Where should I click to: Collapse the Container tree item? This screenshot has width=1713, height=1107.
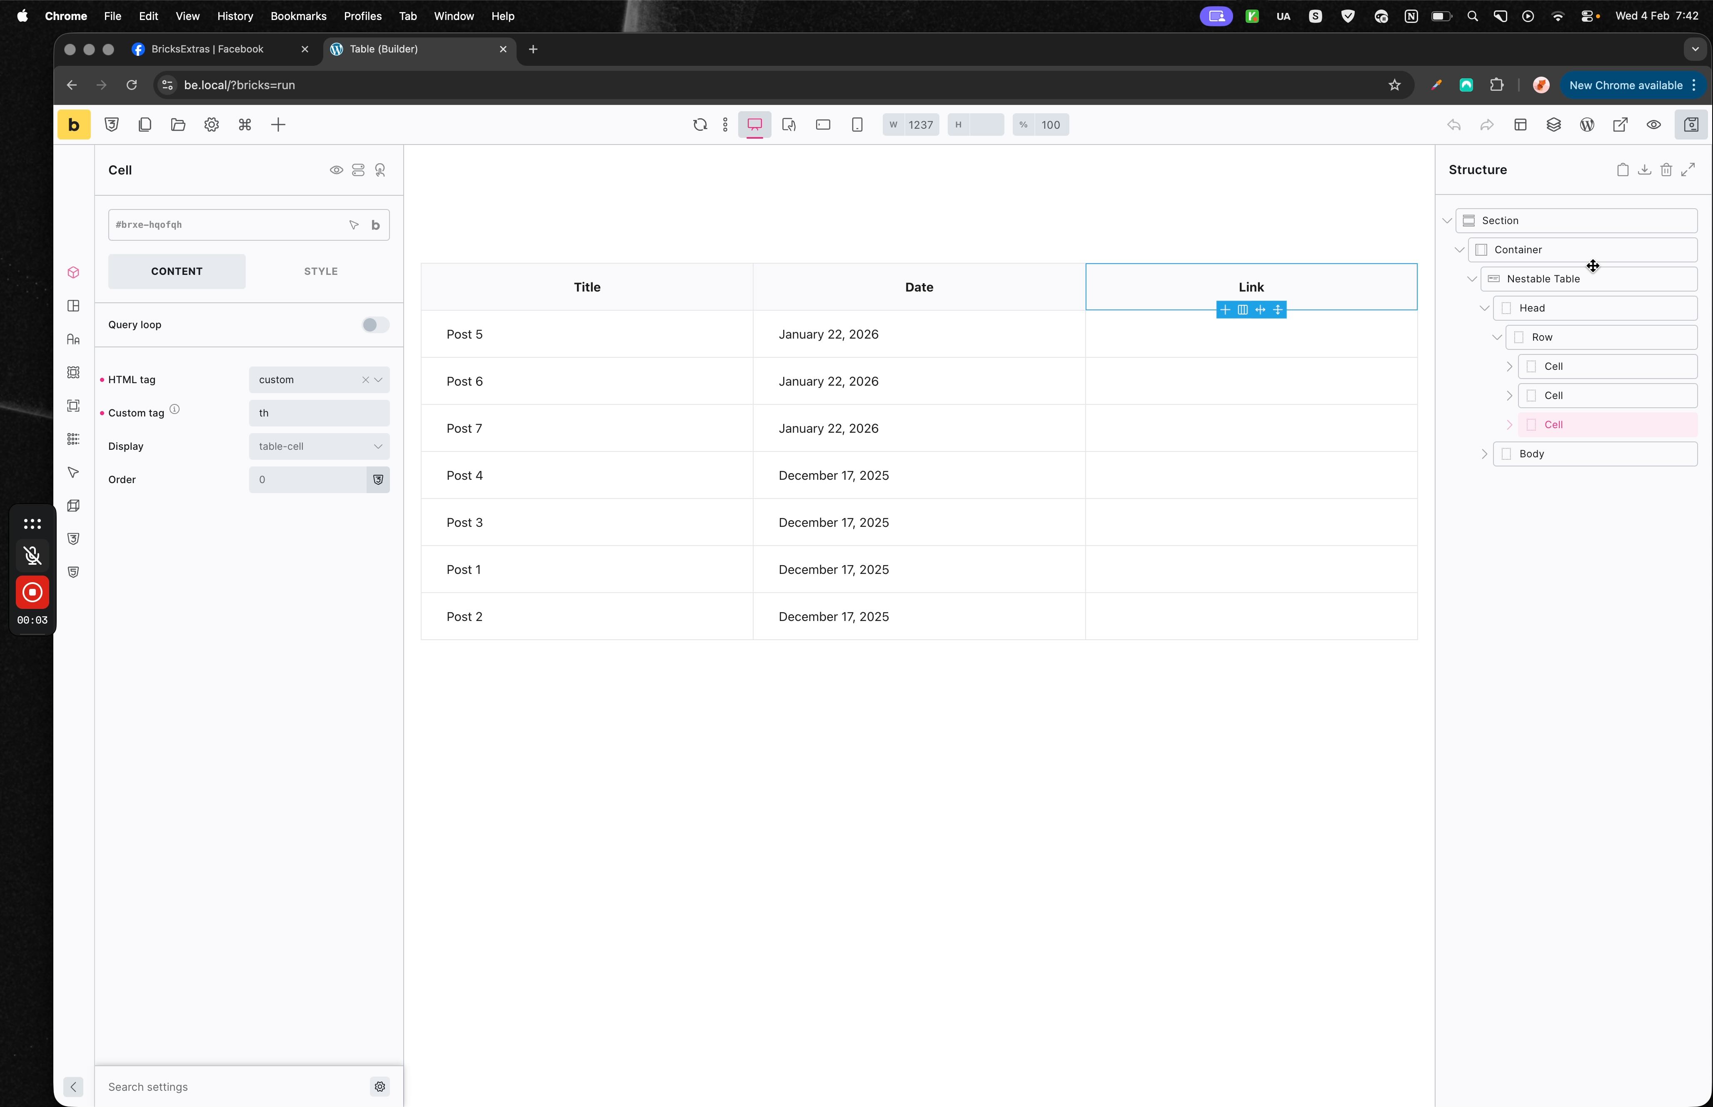[x=1459, y=250]
